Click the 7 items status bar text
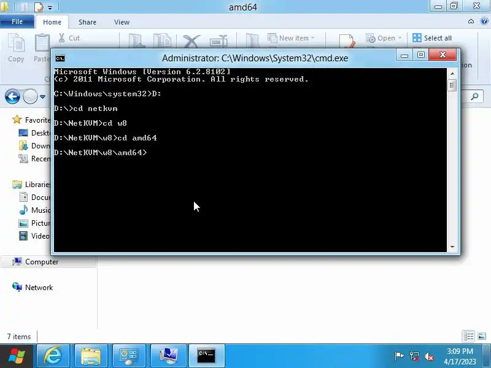The height and width of the screenshot is (368, 491). [19, 337]
